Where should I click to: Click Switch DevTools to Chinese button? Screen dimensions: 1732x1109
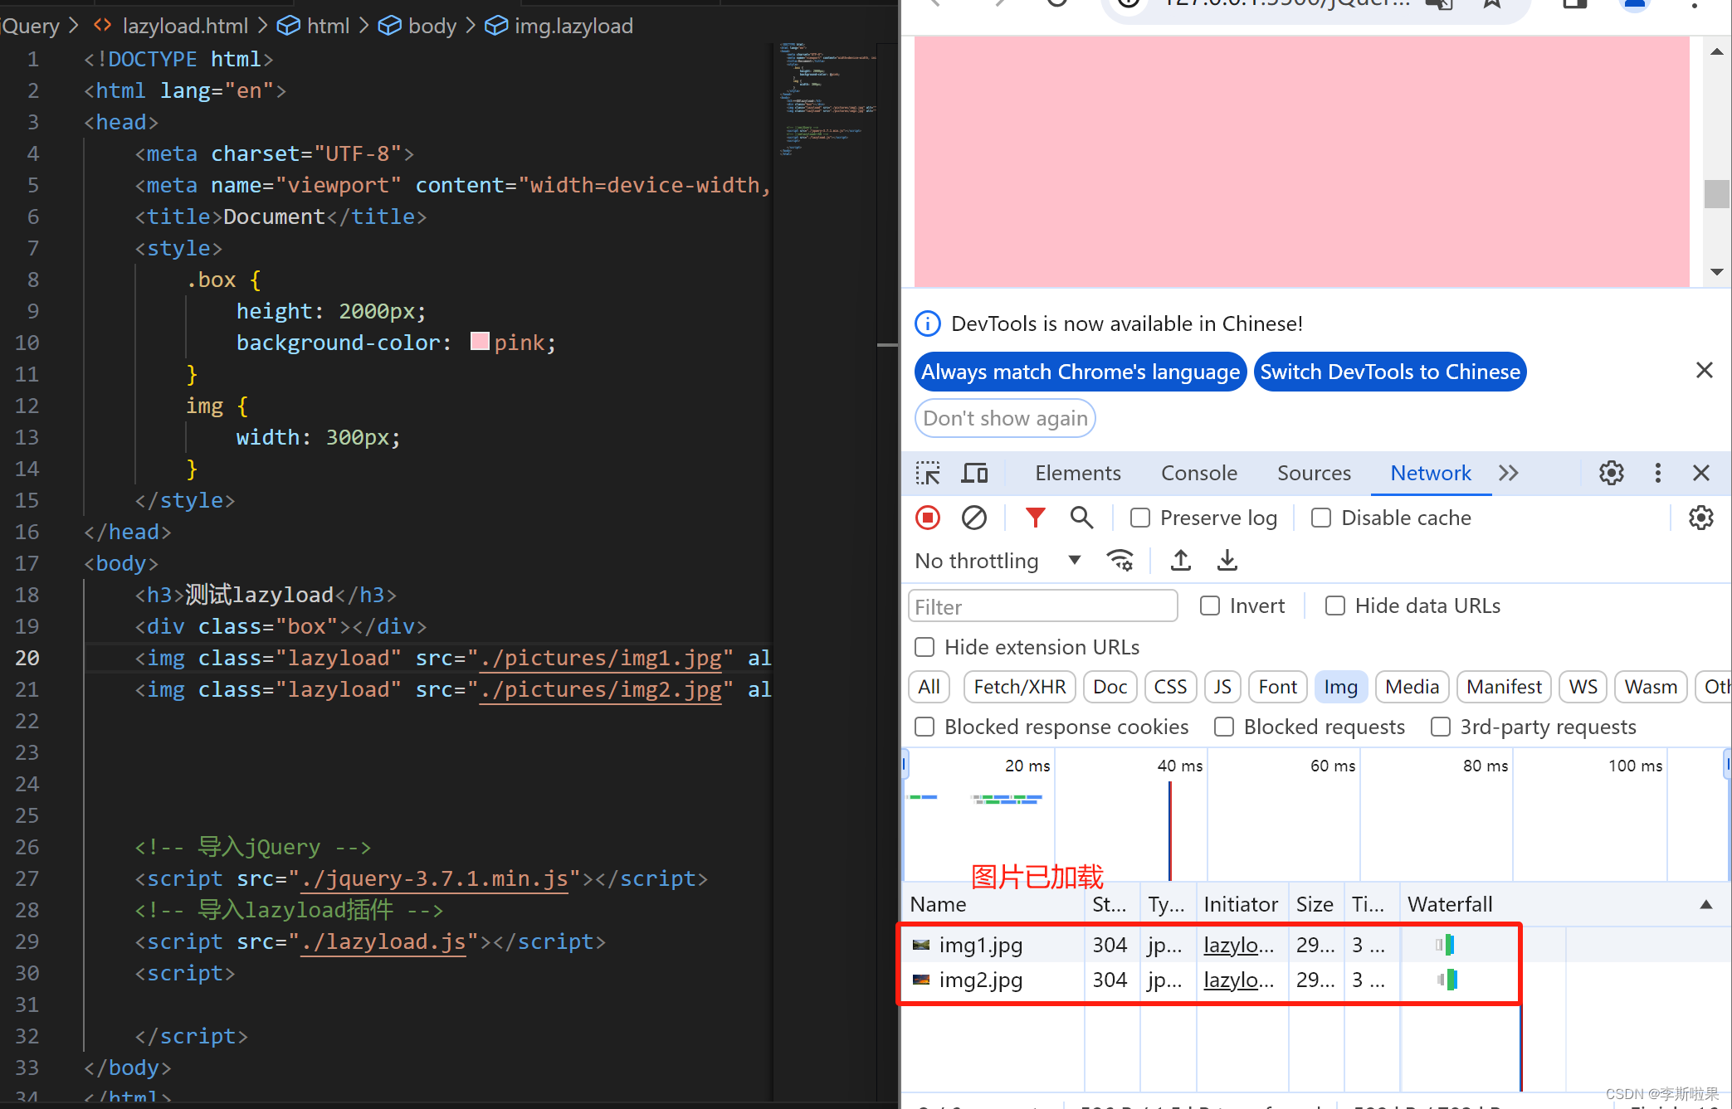click(1390, 372)
